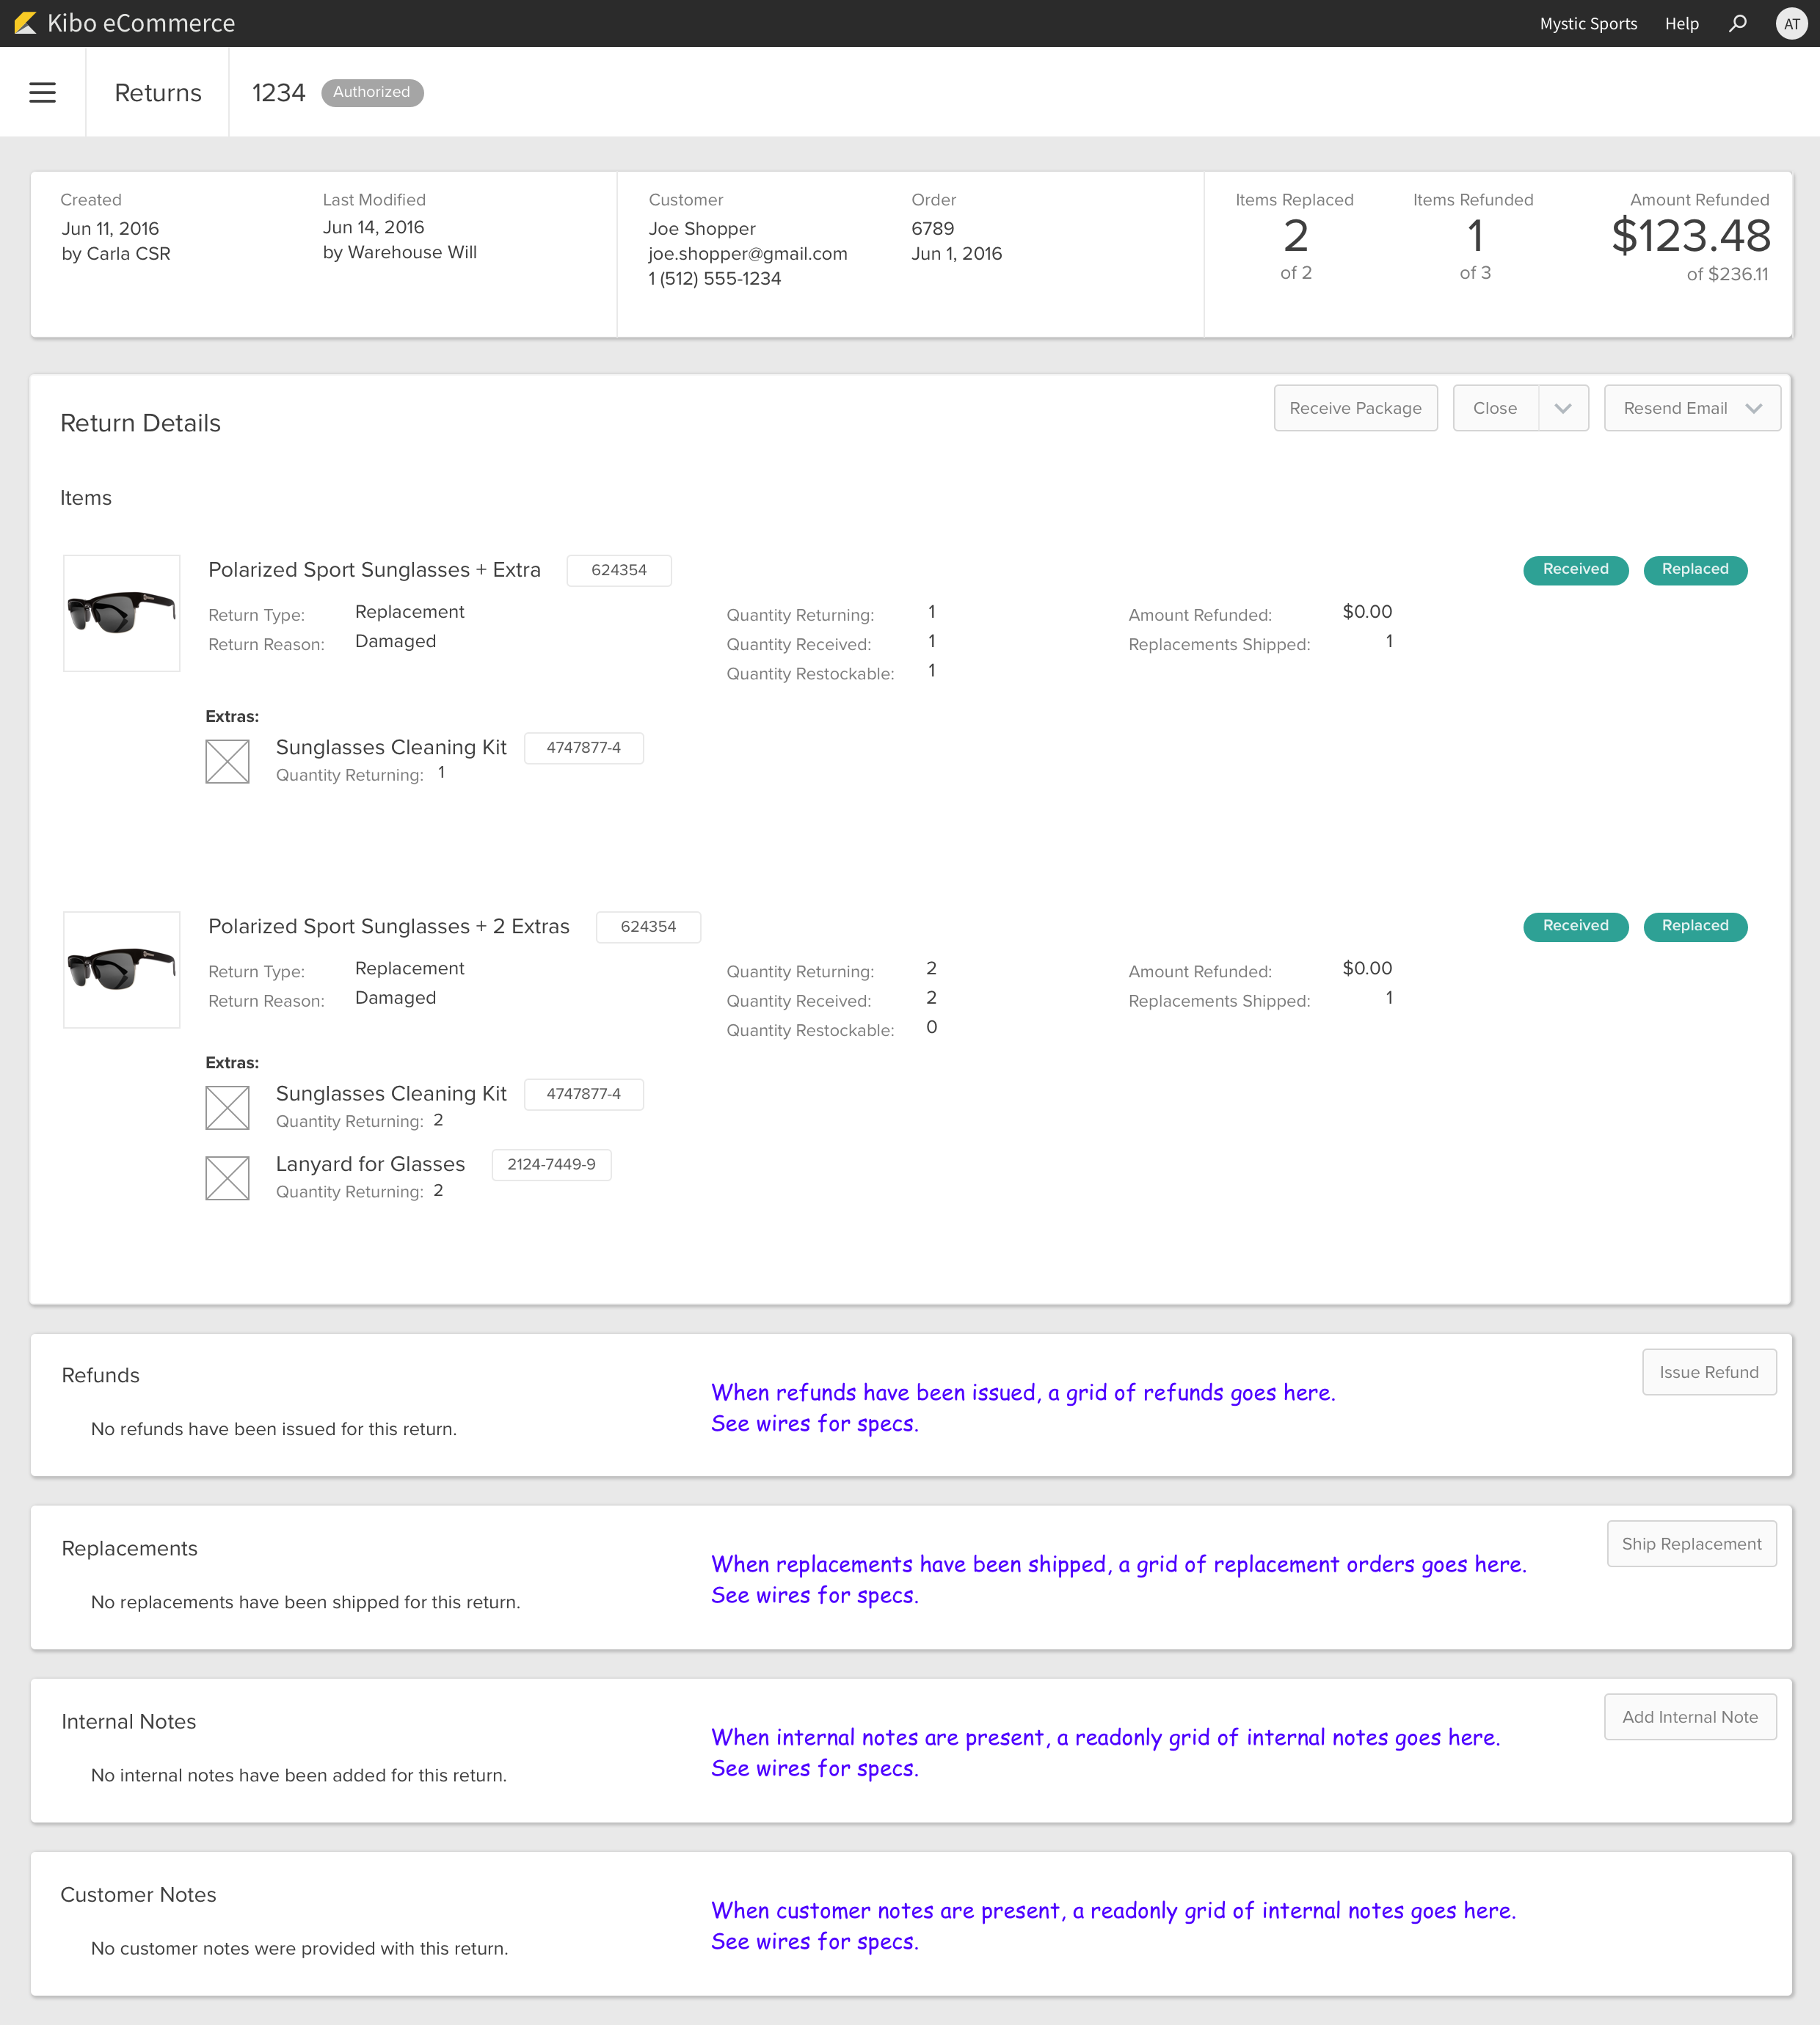Screen dimensions: 1820x2025
Task: Click the Ship Replacement button
Action: coord(1691,1544)
